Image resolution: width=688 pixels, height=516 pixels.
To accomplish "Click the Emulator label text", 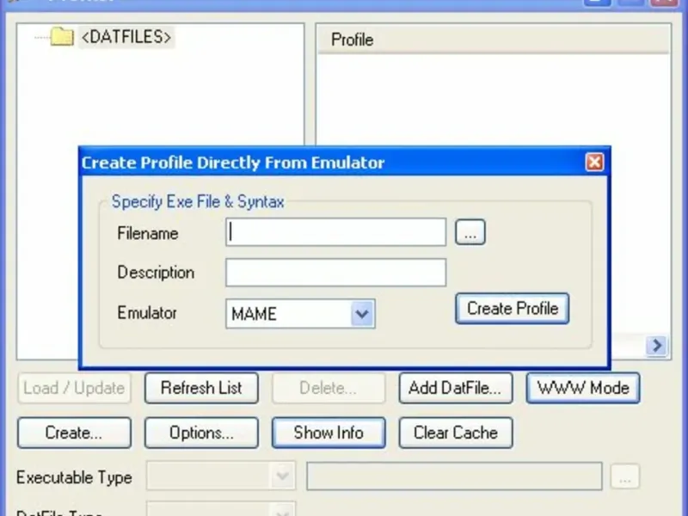I will pos(147,313).
